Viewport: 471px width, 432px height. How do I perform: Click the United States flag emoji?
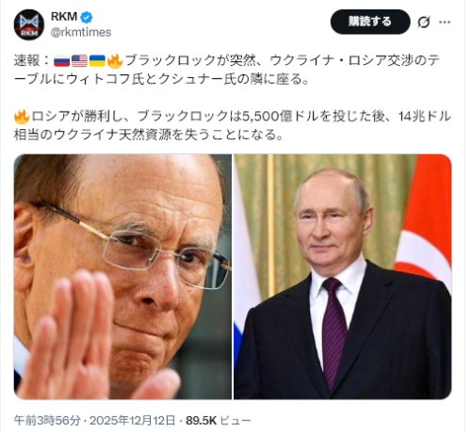pos(79,60)
